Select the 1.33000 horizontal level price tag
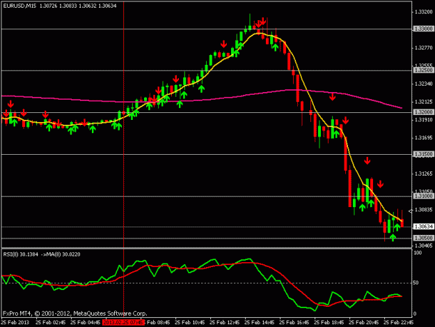 [423, 29]
